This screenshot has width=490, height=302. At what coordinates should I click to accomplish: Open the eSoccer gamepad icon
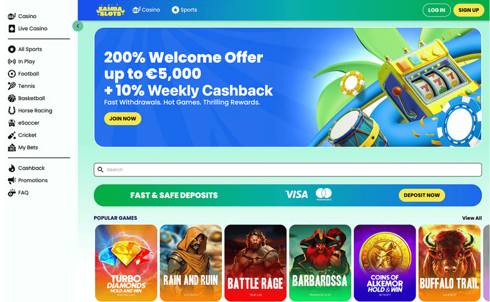coord(12,123)
